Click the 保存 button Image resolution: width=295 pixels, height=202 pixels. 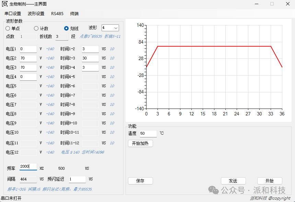140,181
